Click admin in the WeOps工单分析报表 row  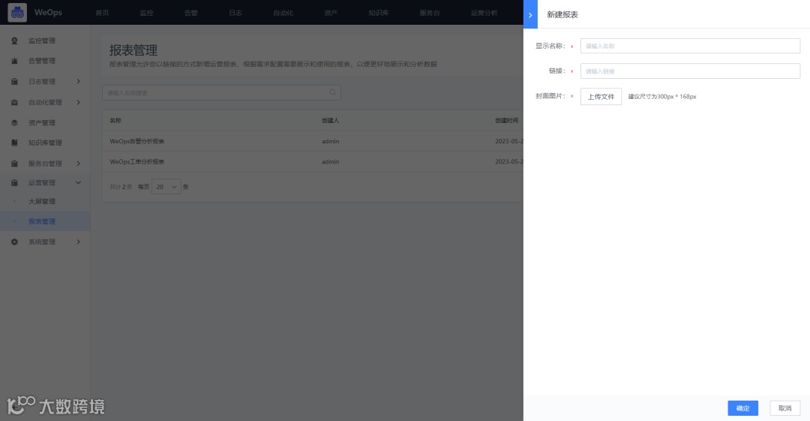[x=331, y=162]
